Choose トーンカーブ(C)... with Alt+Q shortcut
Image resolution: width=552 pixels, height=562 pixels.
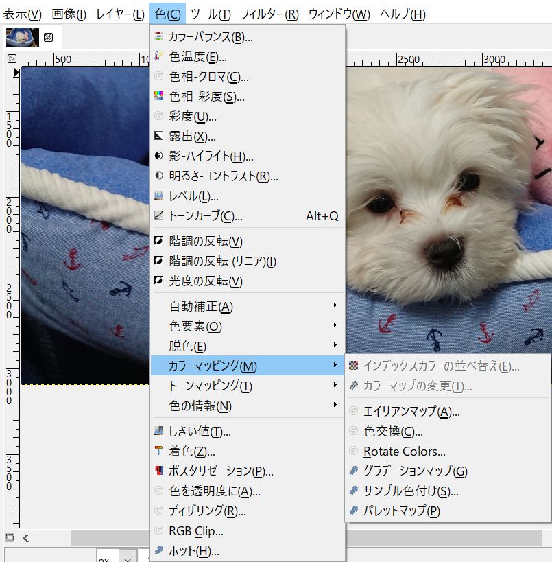pyautogui.click(x=248, y=215)
